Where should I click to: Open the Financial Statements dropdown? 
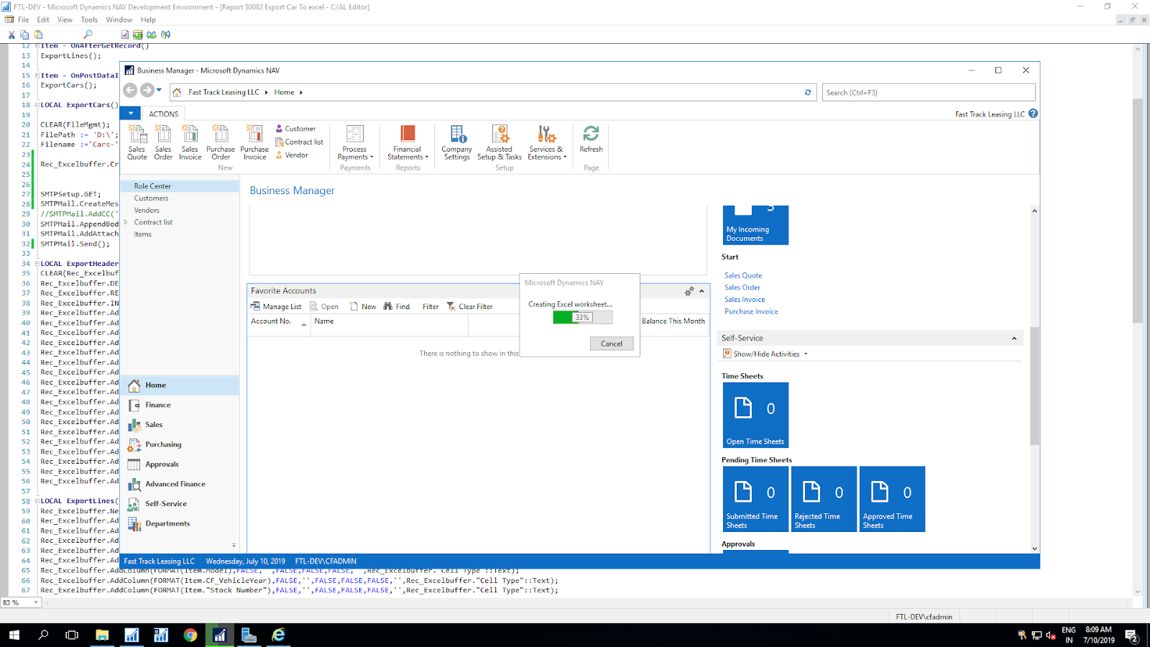click(x=408, y=142)
